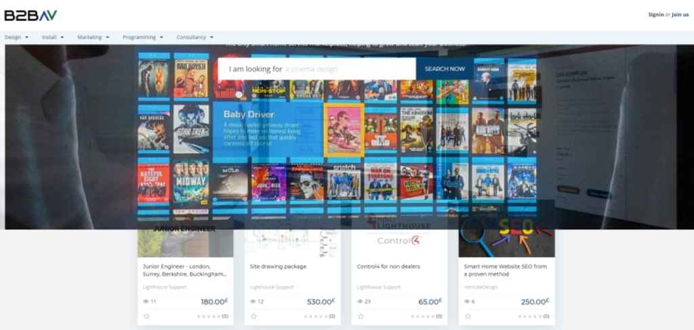
Task: Favorite the Smart Home Website SEO listing
Action: (468, 316)
